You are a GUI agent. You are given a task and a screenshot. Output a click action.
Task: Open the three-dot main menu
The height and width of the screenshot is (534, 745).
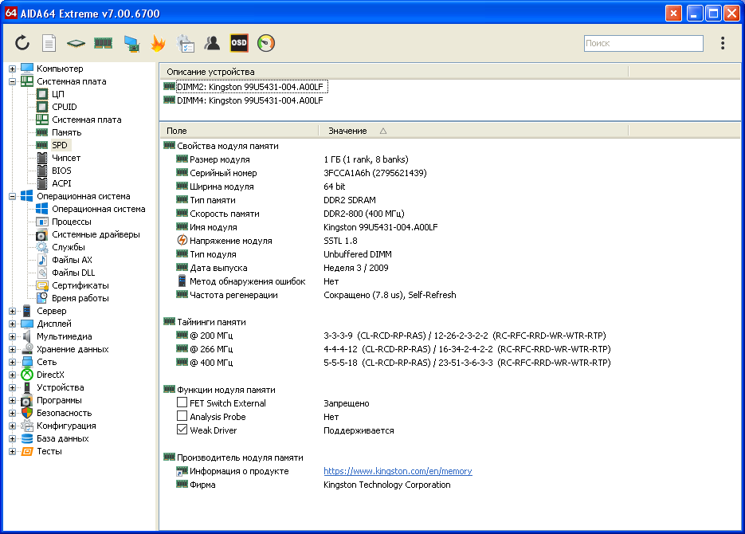click(723, 43)
